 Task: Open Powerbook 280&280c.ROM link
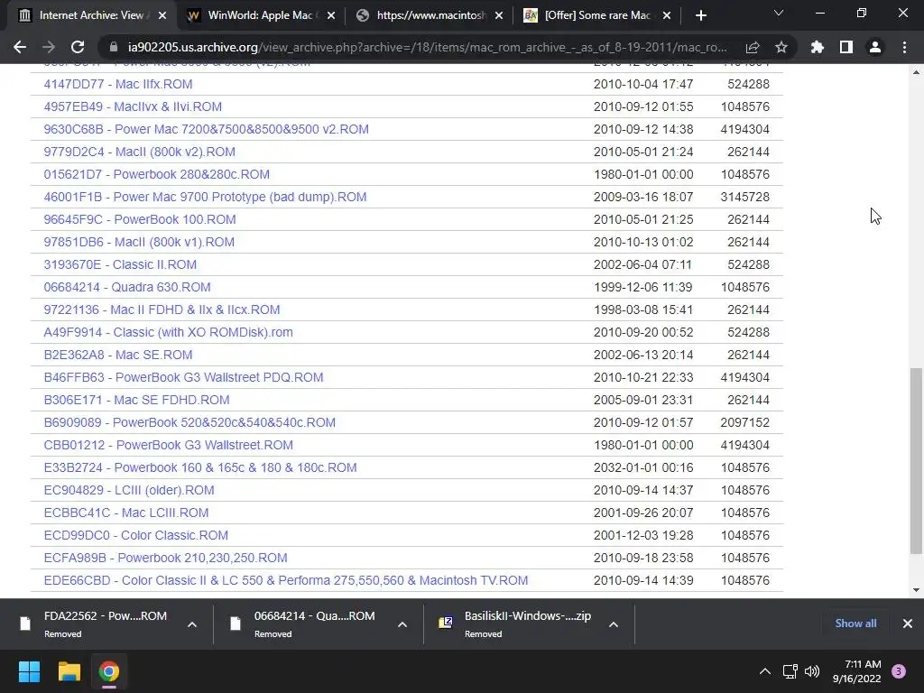point(157,174)
